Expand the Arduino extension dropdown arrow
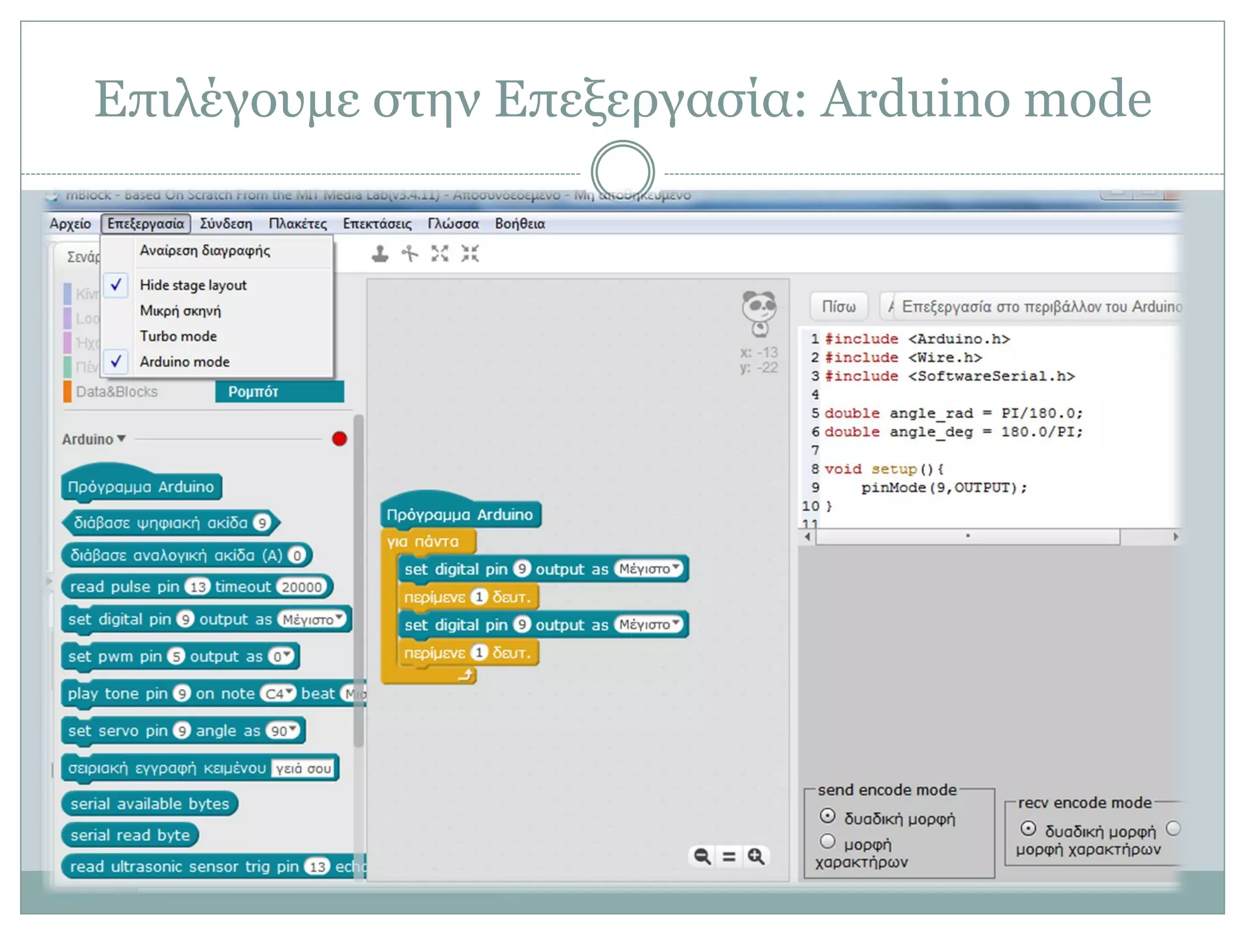 tap(121, 438)
